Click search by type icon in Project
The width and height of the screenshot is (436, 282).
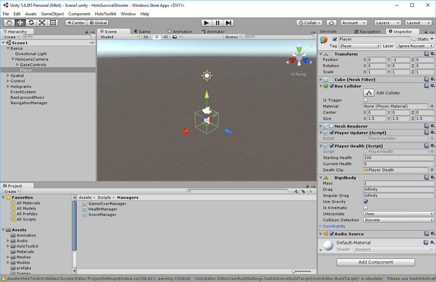296,191
